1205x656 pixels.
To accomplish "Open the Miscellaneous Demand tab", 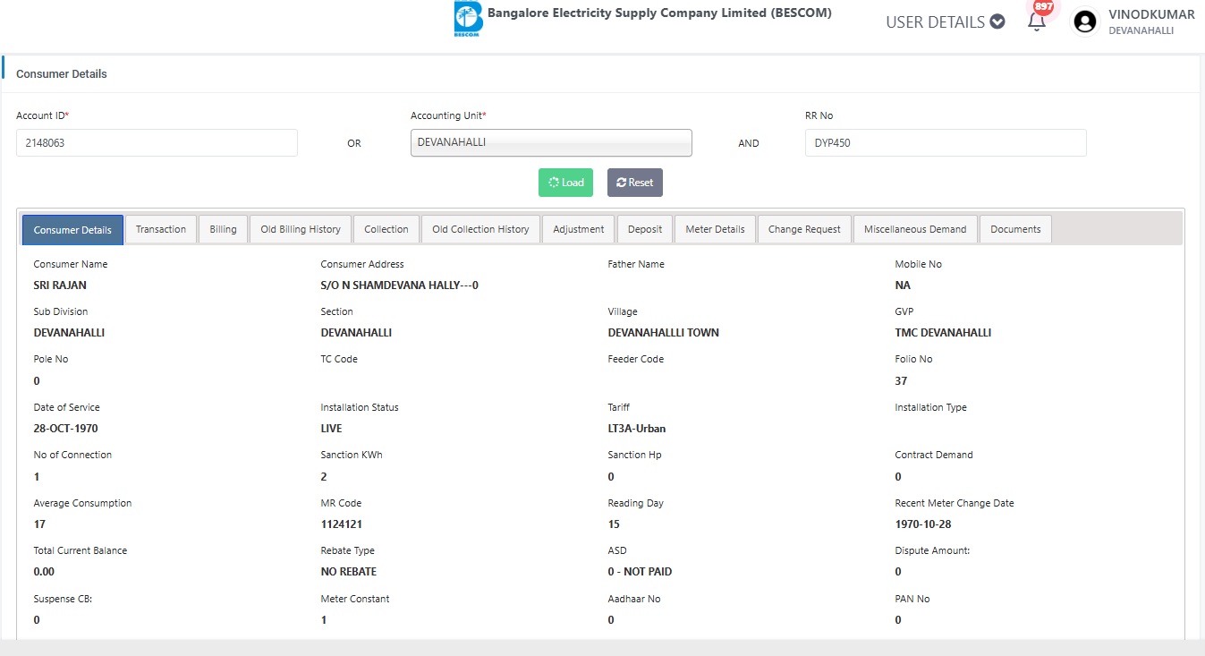I will pos(915,229).
